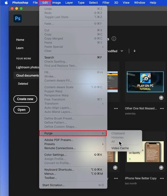The height and width of the screenshot is (196, 167).
Task: Click the iPhone New Better Copy file name
Action: 141,178
